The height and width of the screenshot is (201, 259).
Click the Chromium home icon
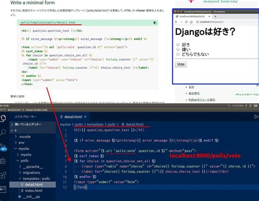pyautogui.click(x=191, y=22)
